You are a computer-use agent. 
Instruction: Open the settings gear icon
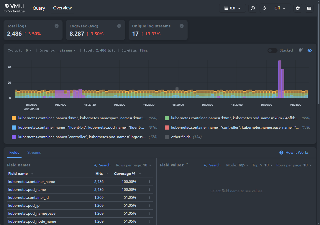coord(298,8)
